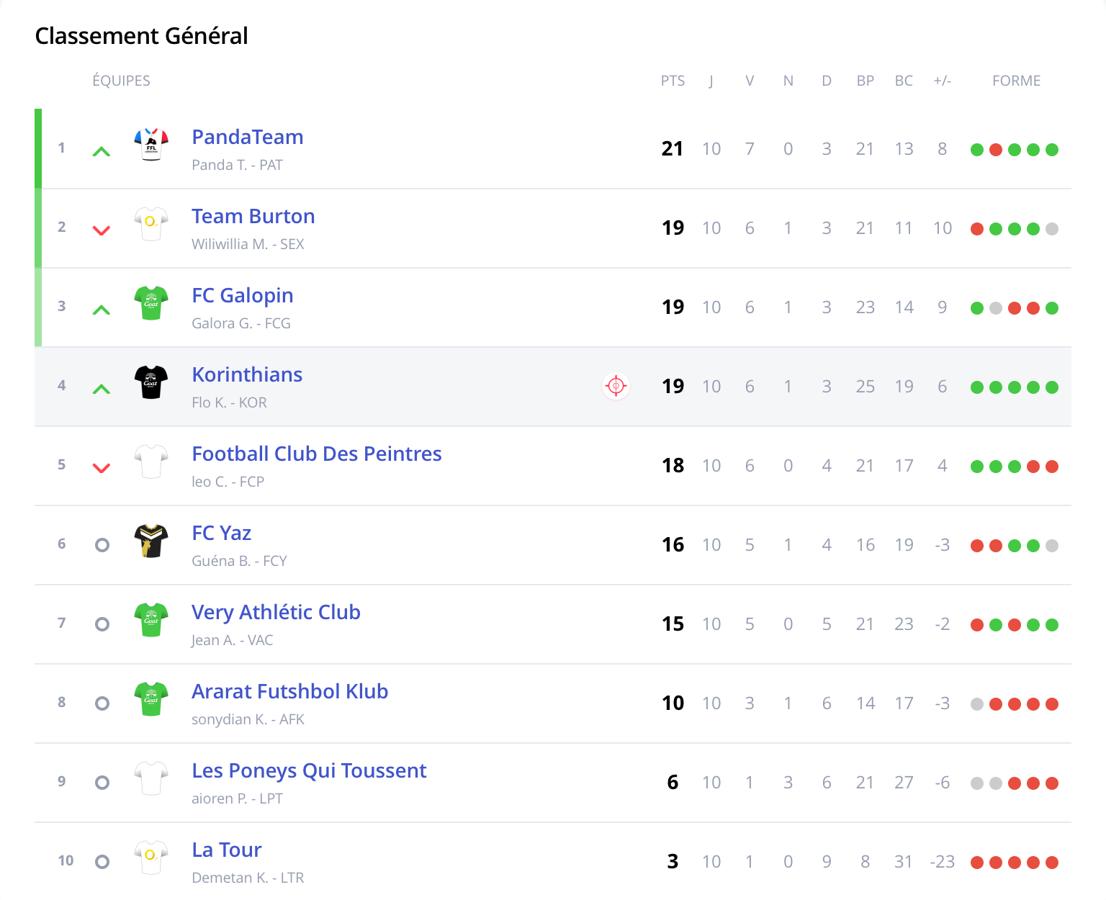Open the PandaTeam team page
The image size is (1106, 900).
[x=247, y=137]
